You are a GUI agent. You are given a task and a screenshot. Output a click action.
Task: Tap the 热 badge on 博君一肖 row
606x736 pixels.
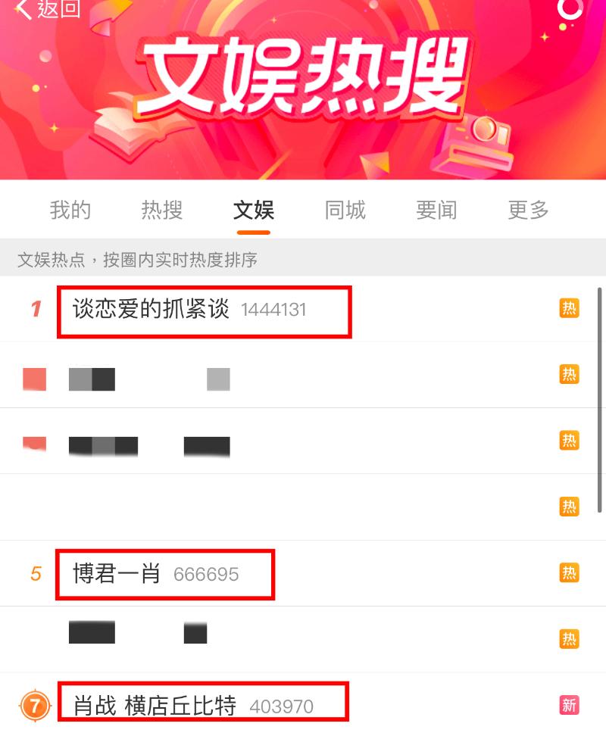point(569,572)
